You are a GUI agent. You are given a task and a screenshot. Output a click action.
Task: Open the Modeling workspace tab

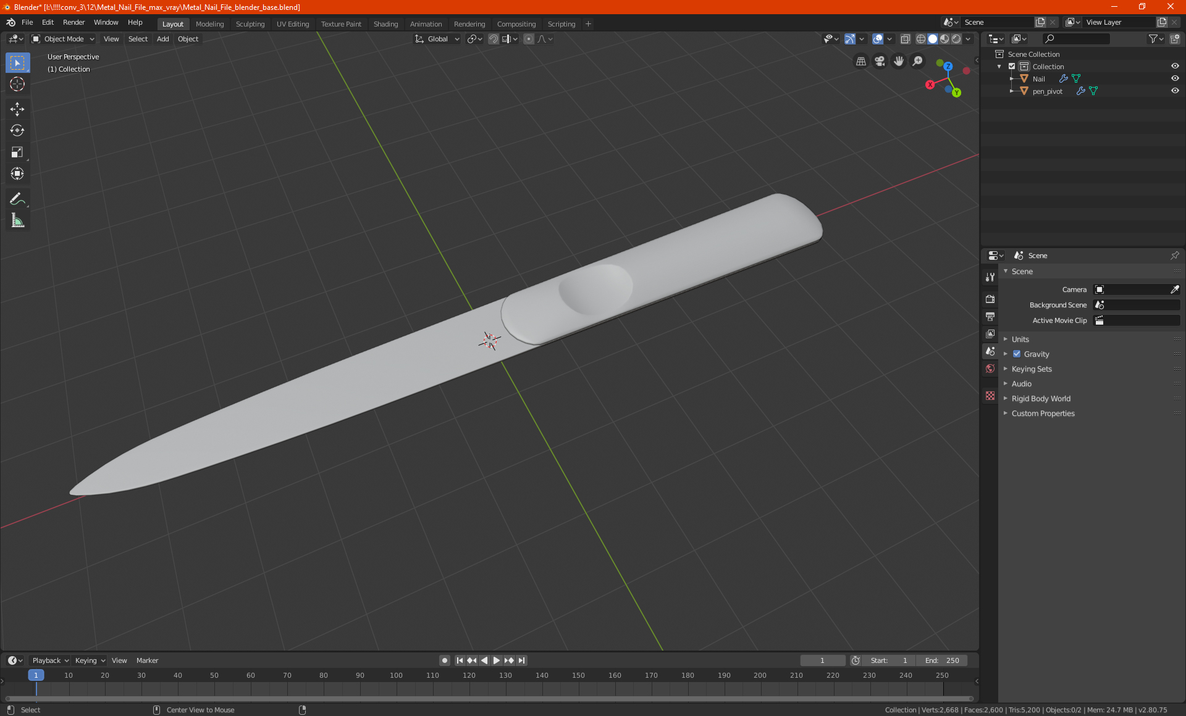(209, 23)
